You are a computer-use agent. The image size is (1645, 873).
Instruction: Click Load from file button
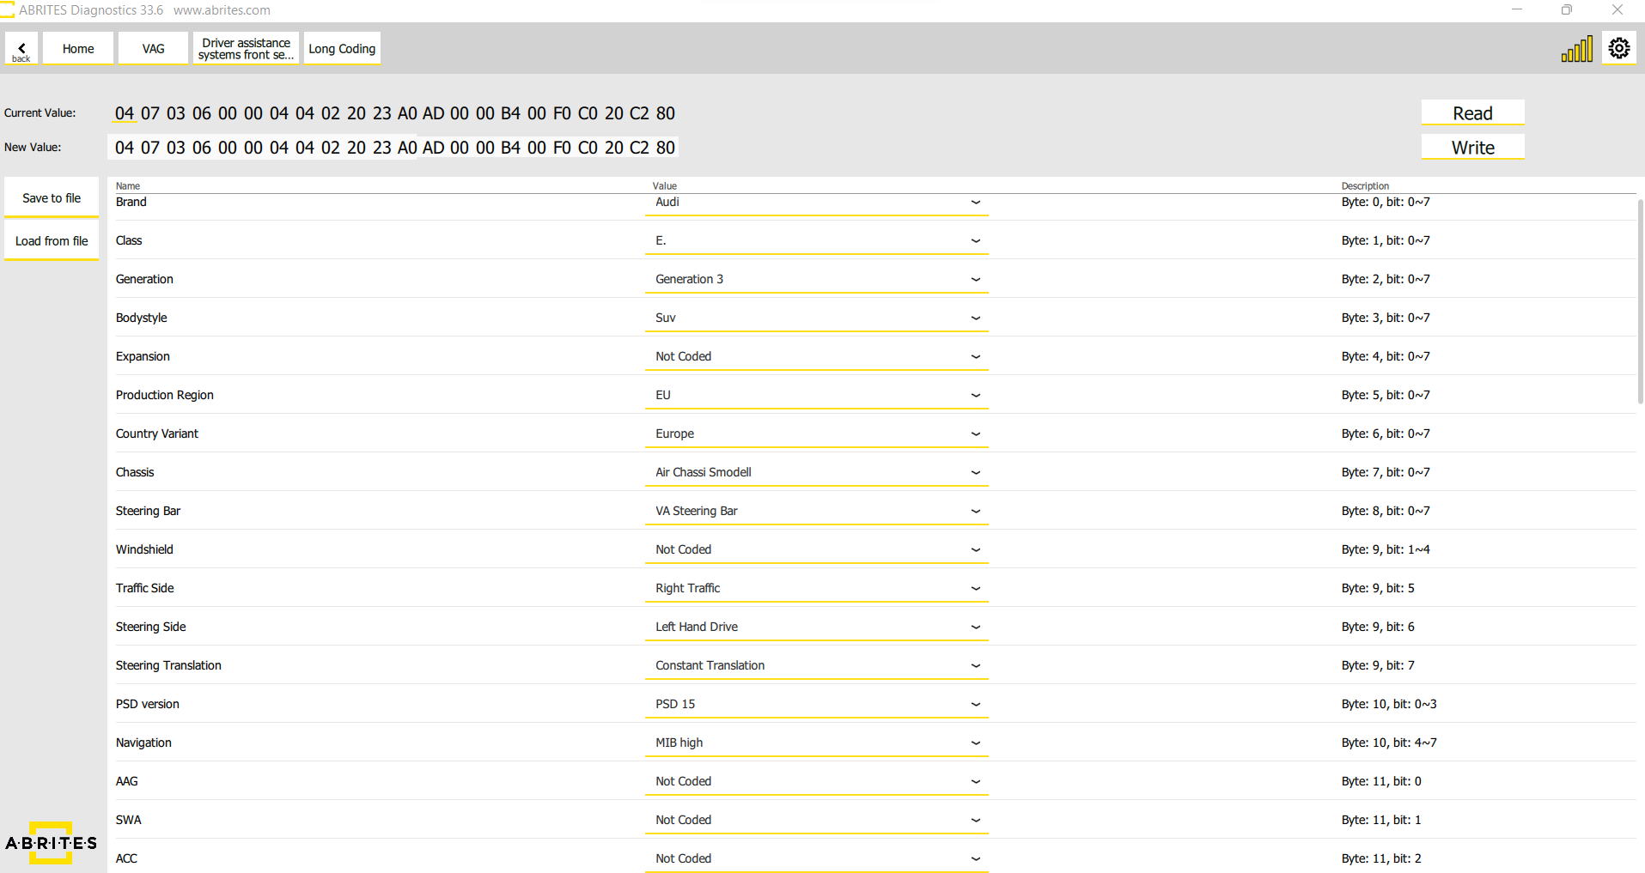click(52, 241)
